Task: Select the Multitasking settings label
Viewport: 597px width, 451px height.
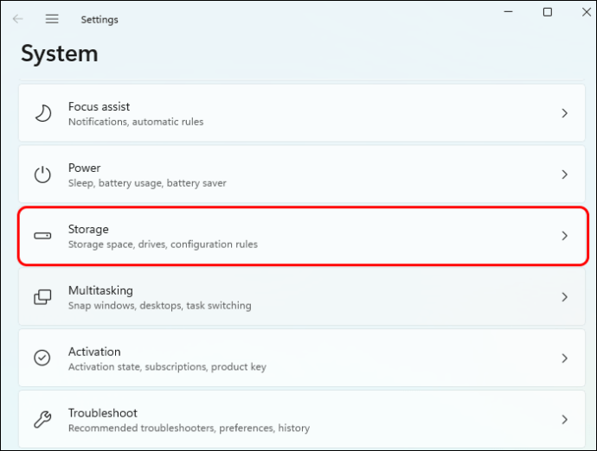Action: coord(100,290)
